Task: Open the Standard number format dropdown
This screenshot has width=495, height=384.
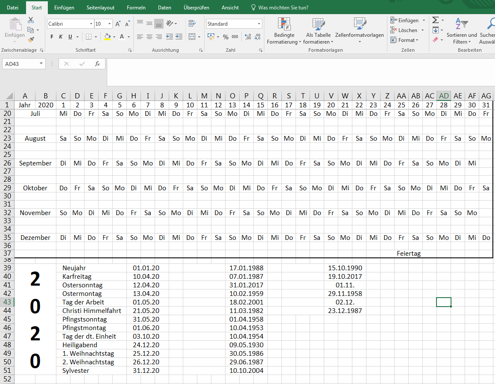Action: (259, 24)
